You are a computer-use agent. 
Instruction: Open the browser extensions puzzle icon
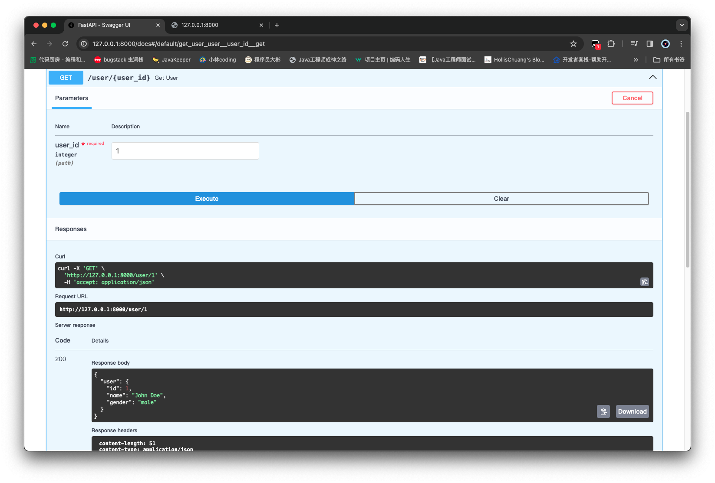coord(611,44)
